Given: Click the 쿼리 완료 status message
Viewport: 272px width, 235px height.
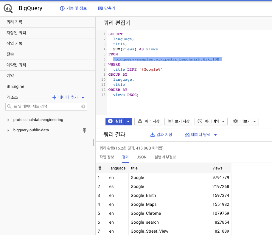Looking at the screenshot, I should (x=131, y=148).
